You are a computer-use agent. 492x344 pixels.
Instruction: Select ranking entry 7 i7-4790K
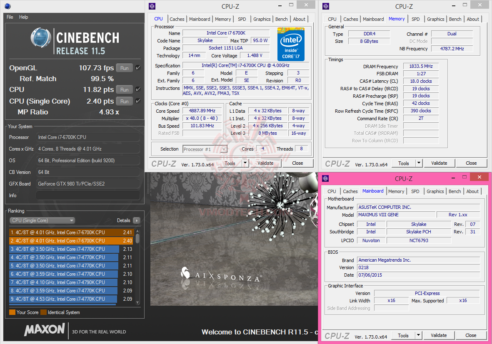72,282
